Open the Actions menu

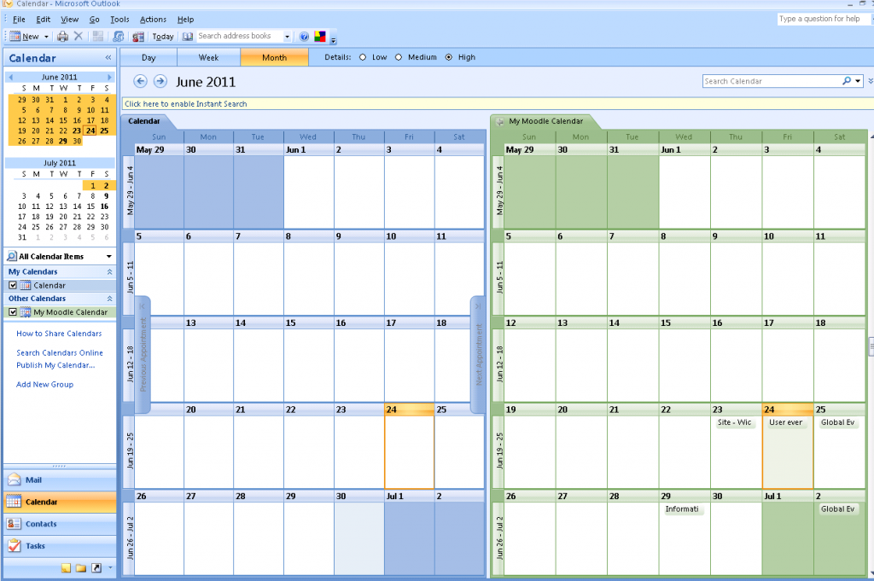pyautogui.click(x=153, y=19)
